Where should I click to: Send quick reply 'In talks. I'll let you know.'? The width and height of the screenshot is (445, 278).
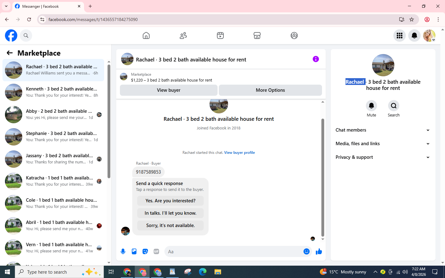(171, 213)
